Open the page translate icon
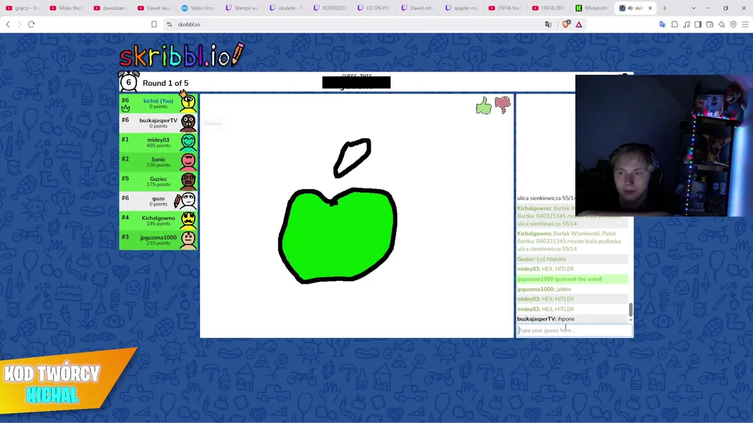The image size is (753, 423). (548, 24)
